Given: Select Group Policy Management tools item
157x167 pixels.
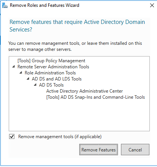Looking at the screenshot, I should (51, 61).
